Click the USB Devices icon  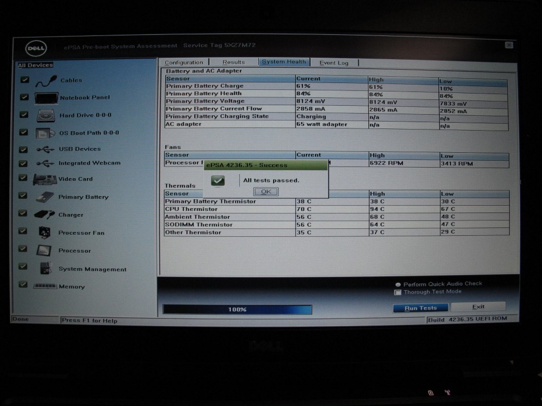pos(46,149)
